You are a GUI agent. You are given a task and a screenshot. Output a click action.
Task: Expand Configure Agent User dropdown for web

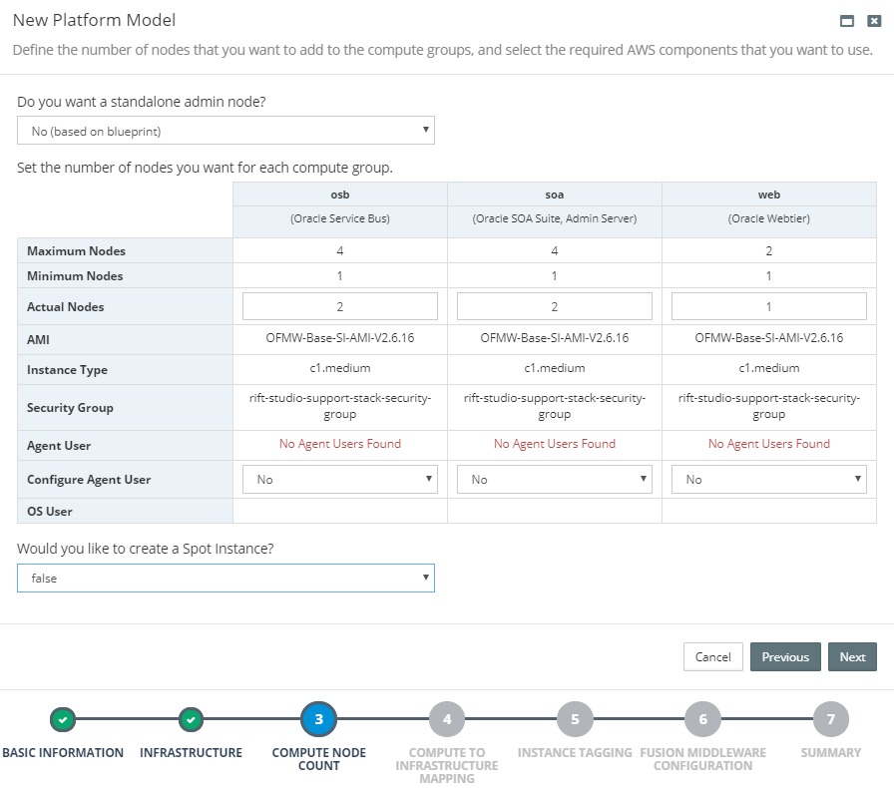769,480
